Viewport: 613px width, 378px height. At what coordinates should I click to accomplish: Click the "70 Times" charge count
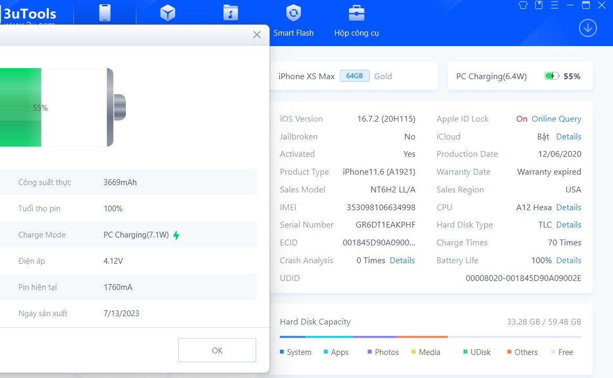tap(565, 242)
